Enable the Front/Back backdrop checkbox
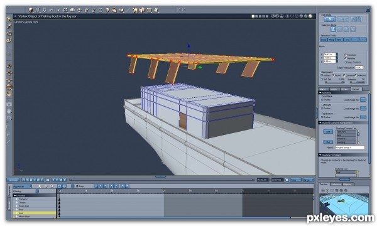This screenshot has width=377, height=226. pos(322,100)
